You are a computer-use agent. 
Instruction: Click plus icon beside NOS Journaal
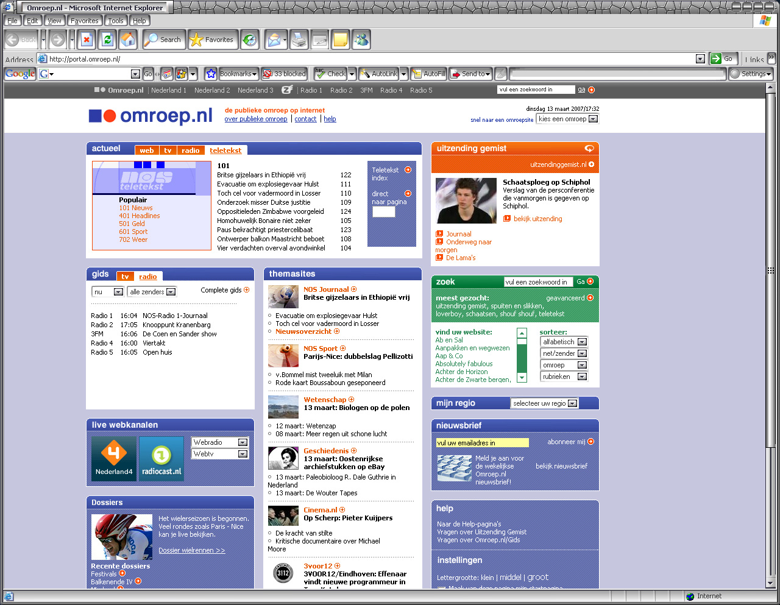[x=354, y=289]
